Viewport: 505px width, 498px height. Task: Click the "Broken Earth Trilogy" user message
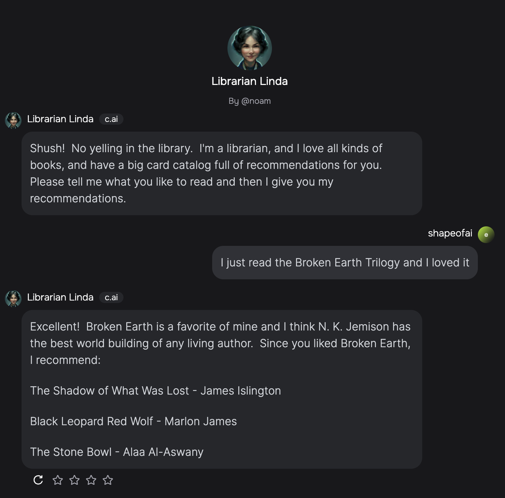click(x=345, y=263)
